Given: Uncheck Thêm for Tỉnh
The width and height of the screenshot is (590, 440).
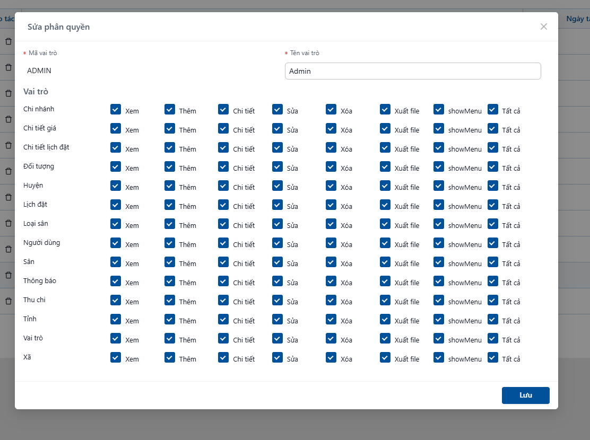Looking at the screenshot, I should [x=170, y=319].
